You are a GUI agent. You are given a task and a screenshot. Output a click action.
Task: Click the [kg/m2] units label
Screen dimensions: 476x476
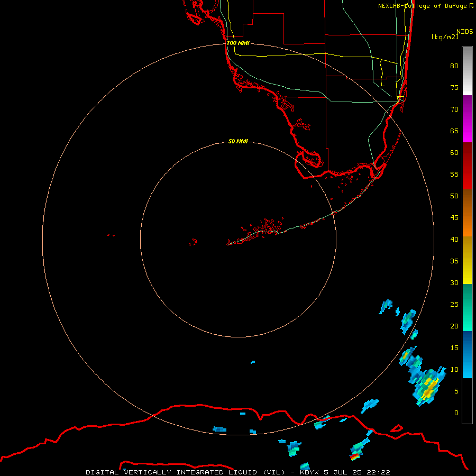point(445,37)
